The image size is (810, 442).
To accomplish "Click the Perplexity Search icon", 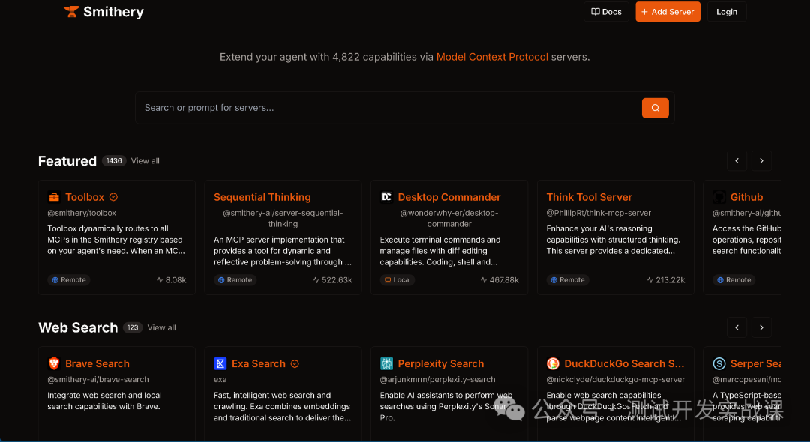I will click(386, 363).
